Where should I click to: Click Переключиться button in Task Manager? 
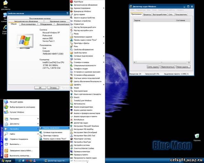(x=168, y=67)
